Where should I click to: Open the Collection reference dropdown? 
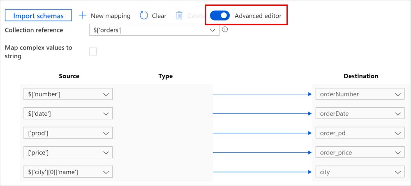pos(212,30)
